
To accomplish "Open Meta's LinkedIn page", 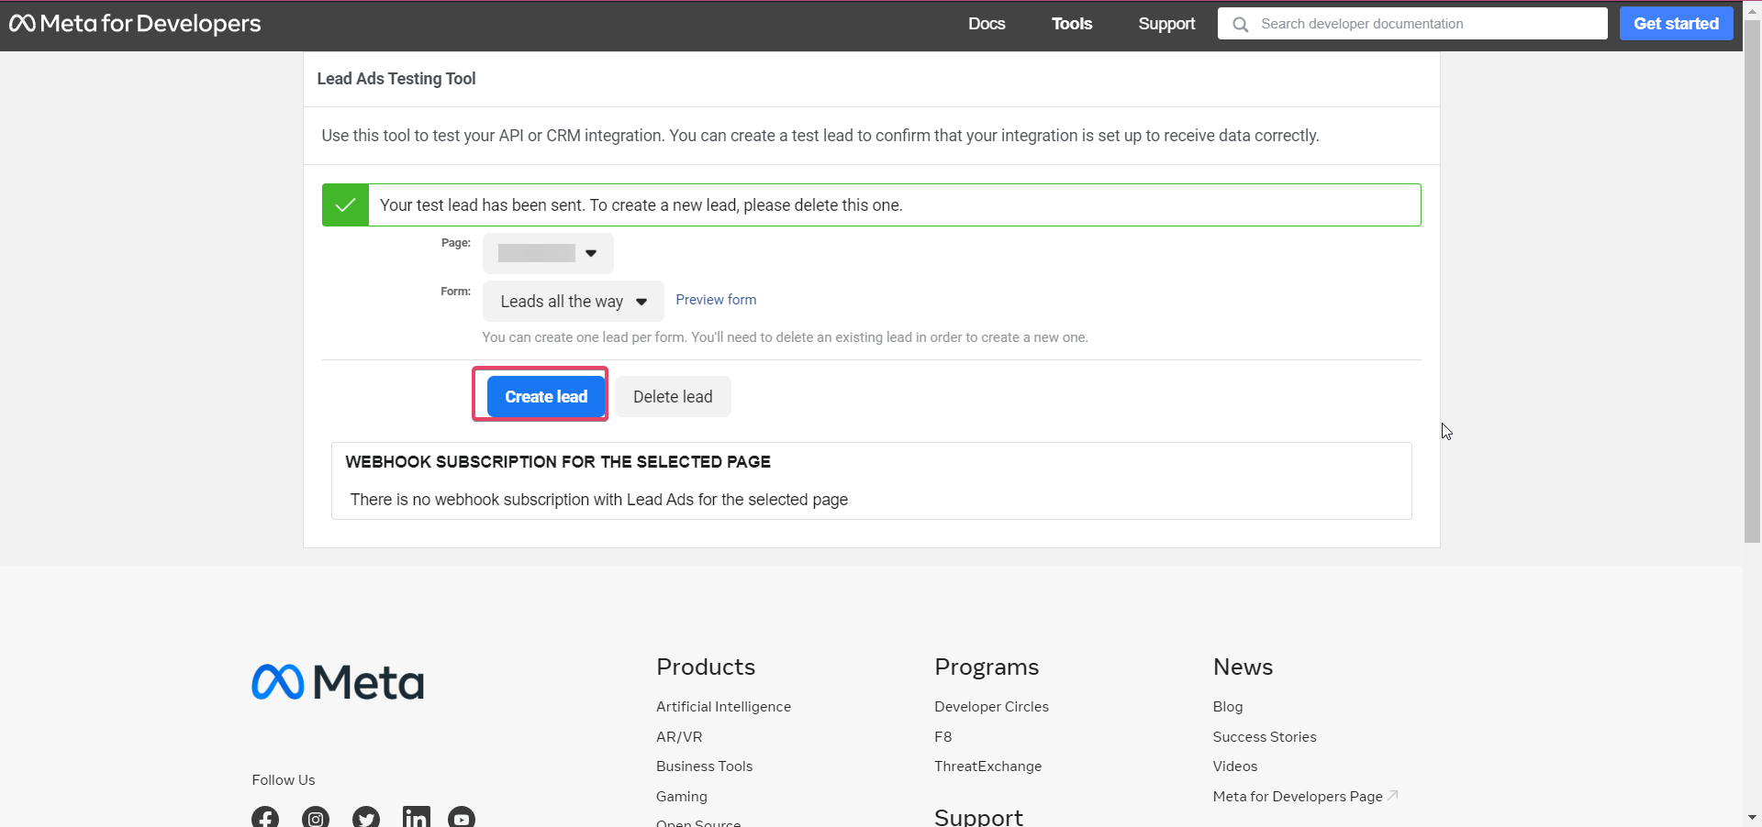I will (415, 816).
